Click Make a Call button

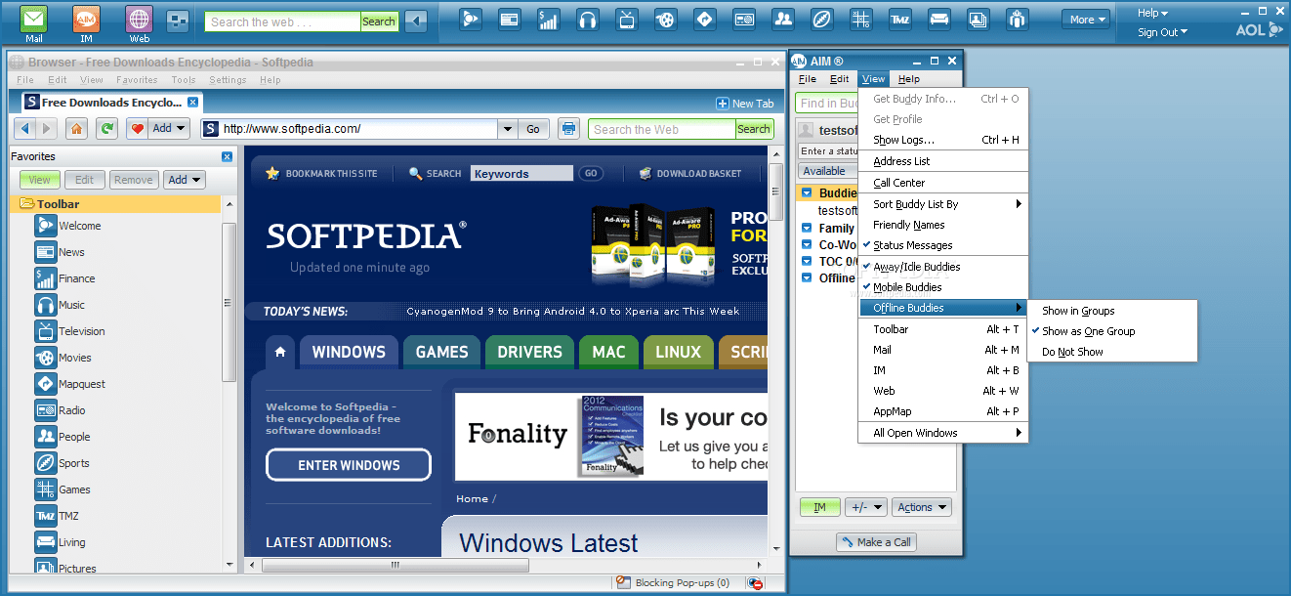(876, 542)
